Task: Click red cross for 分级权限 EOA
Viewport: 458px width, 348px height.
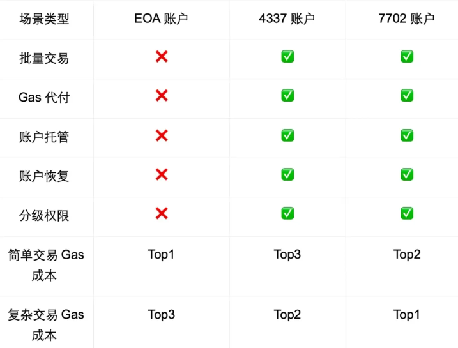Action: coord(162,214)
